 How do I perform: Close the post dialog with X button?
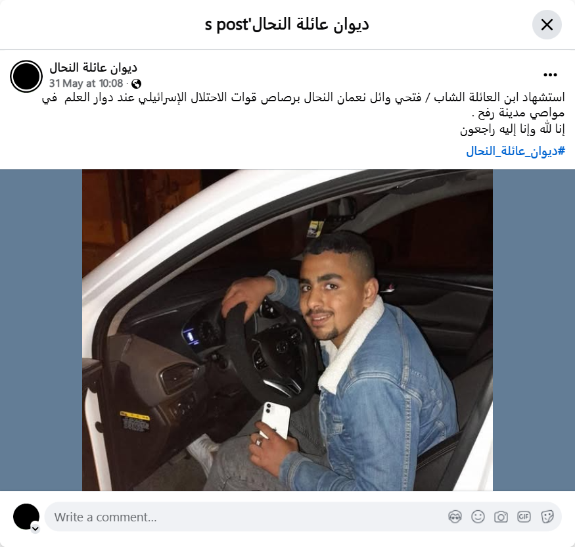(547, 24)
